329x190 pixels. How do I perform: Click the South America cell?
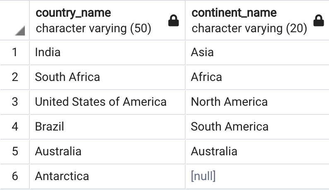click(x=257, y=127)
